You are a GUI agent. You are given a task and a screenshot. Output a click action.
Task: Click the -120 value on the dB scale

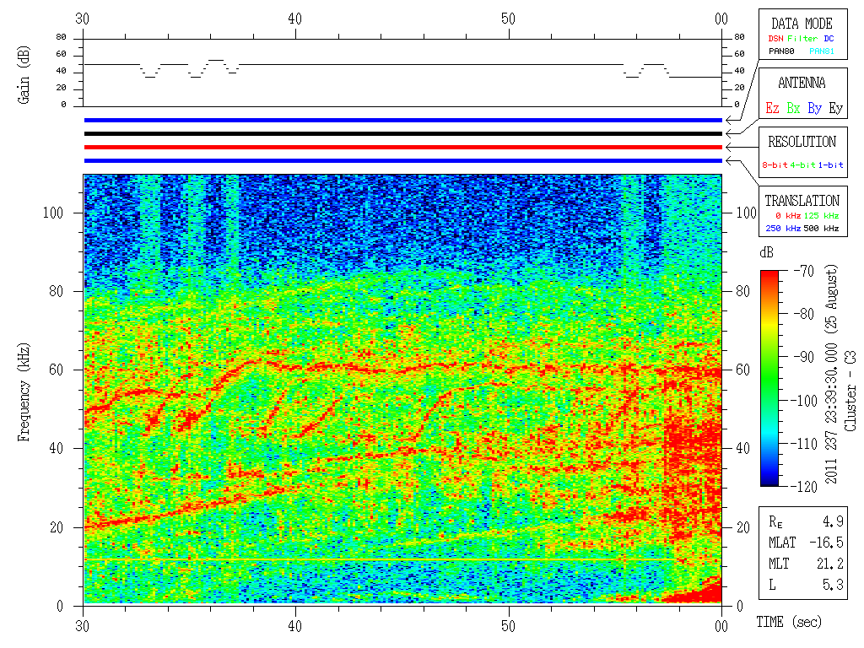803,487
